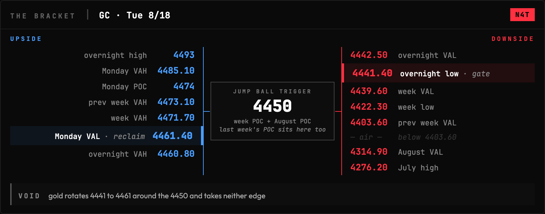
Task: Select the Jump Ball Trigger 4450 box
Action: pyautogui.click(x=272, y=111)
